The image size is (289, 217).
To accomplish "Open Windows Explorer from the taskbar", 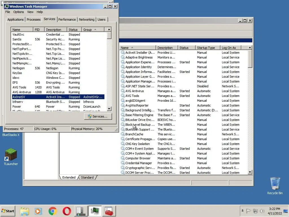I will (25, 211).
